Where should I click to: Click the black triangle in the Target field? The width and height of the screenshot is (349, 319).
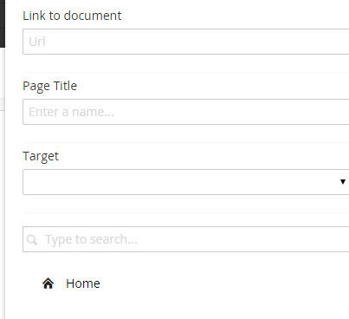click(343, 182)
